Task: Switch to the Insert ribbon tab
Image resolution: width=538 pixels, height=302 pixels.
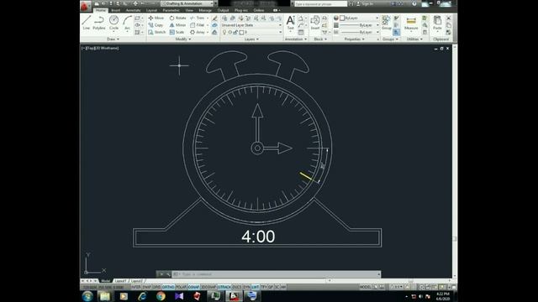Action: 116,10
